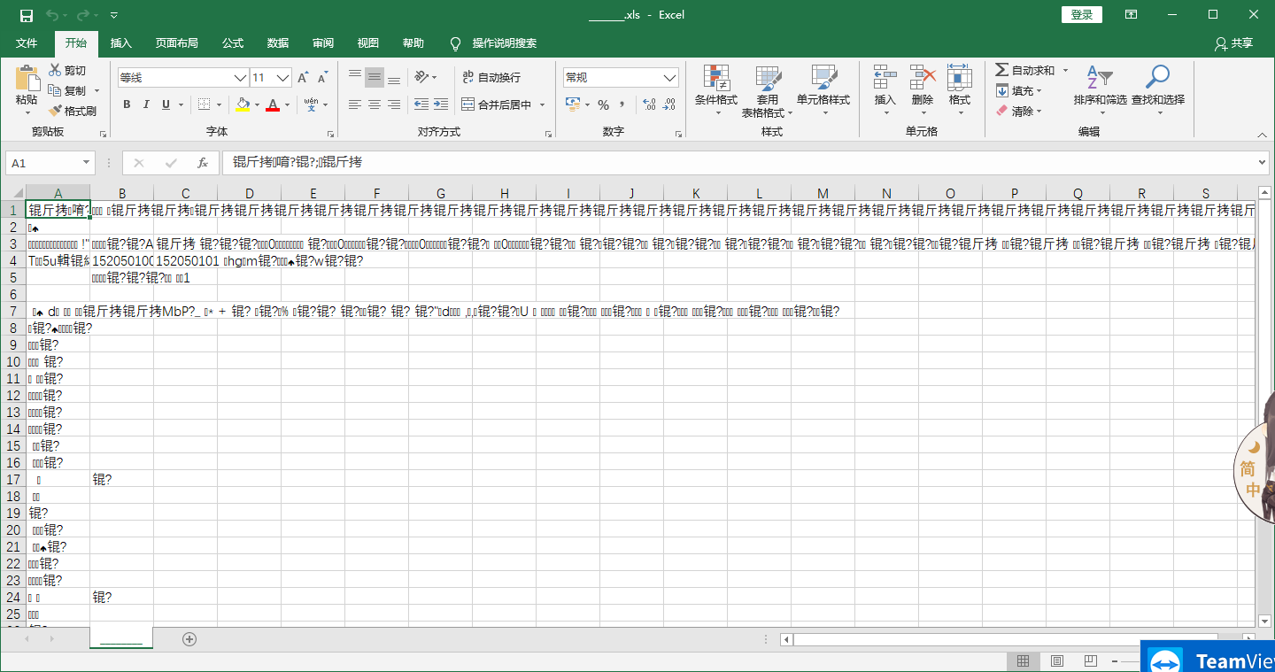Toggle 自动换行 wrap text
Viewport: 1275px width, 672px height.
tap(491, 78)
